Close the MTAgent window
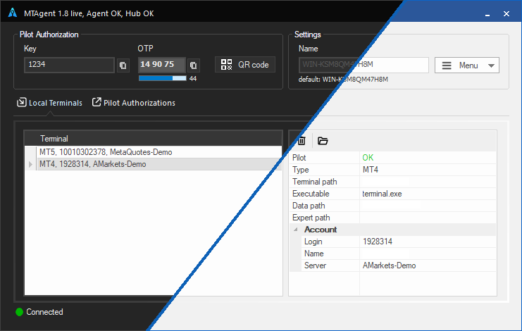The width and height of the screenshot is (522, 331). (507, 14)
